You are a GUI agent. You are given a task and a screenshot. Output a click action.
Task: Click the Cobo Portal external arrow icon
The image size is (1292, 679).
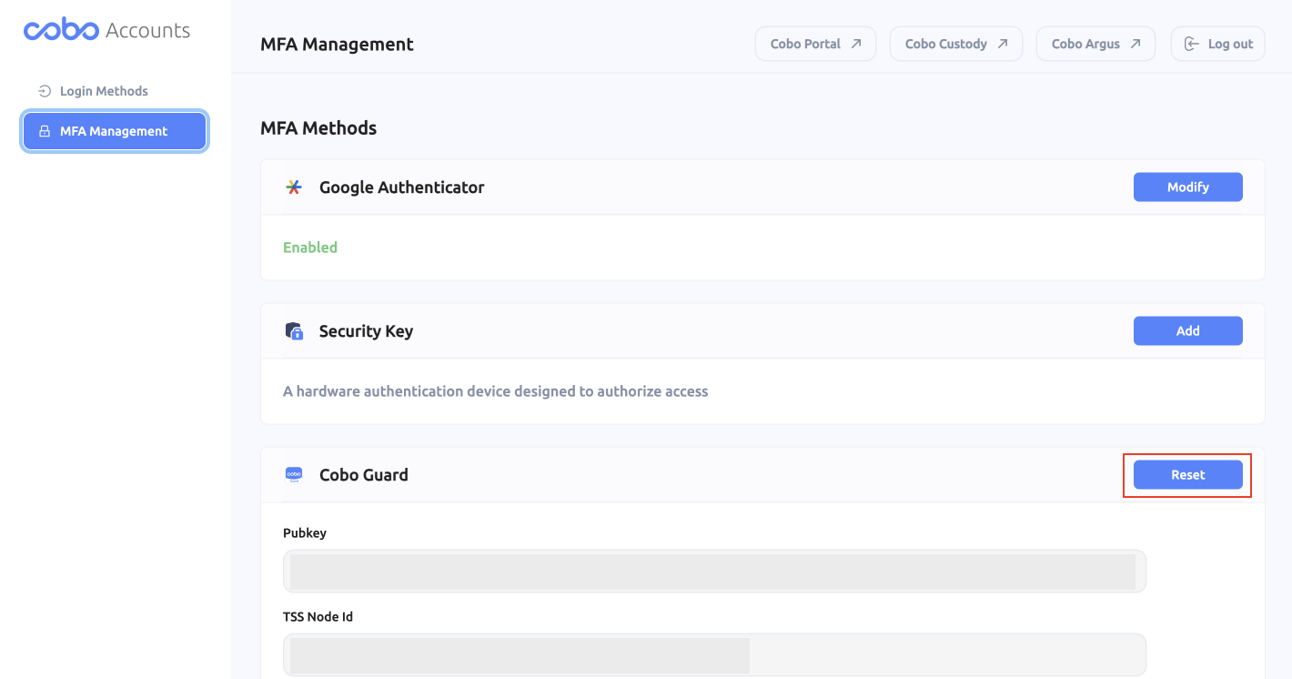(856, 44)
